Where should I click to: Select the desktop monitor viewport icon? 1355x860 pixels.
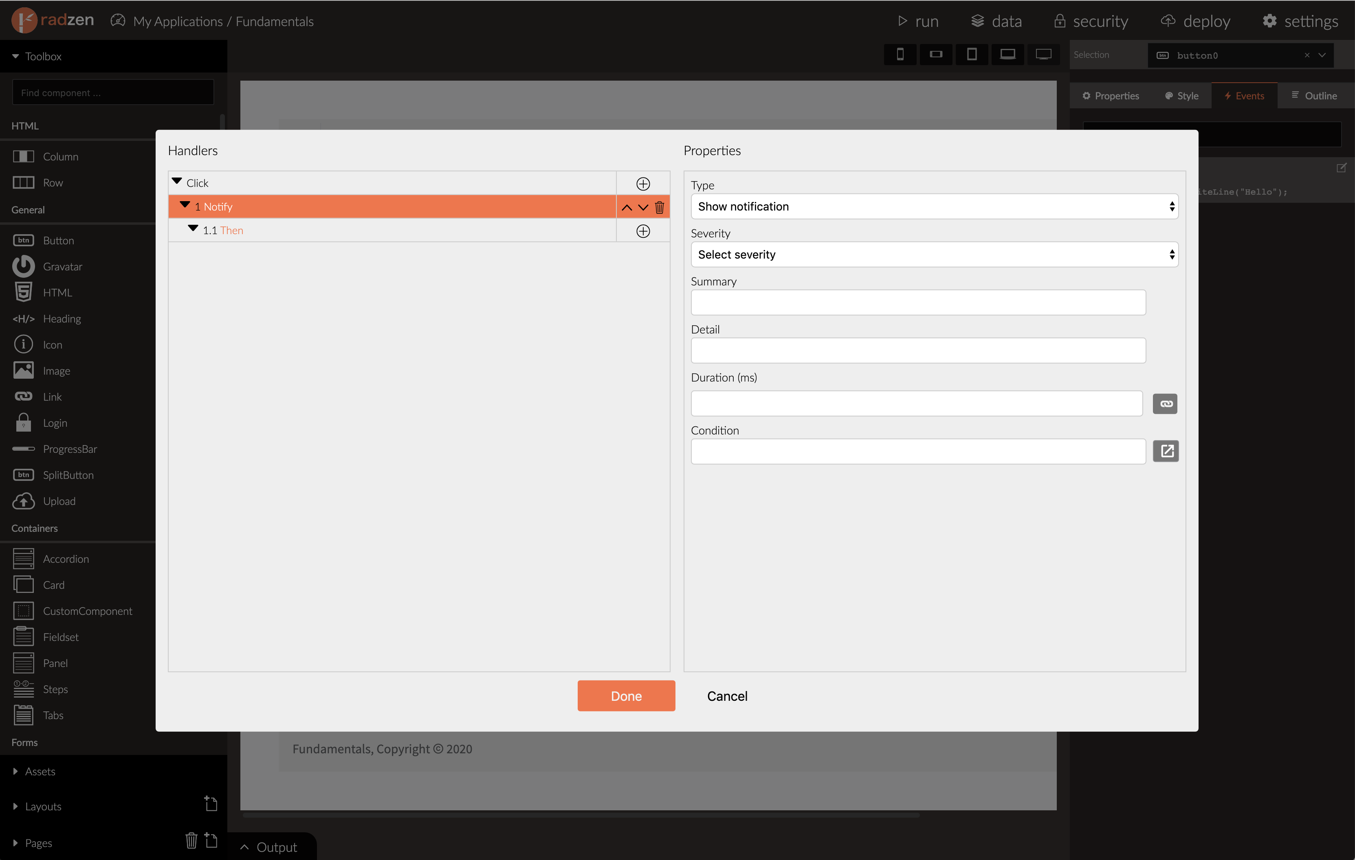pyautogui.click(x=1043, y=55)
